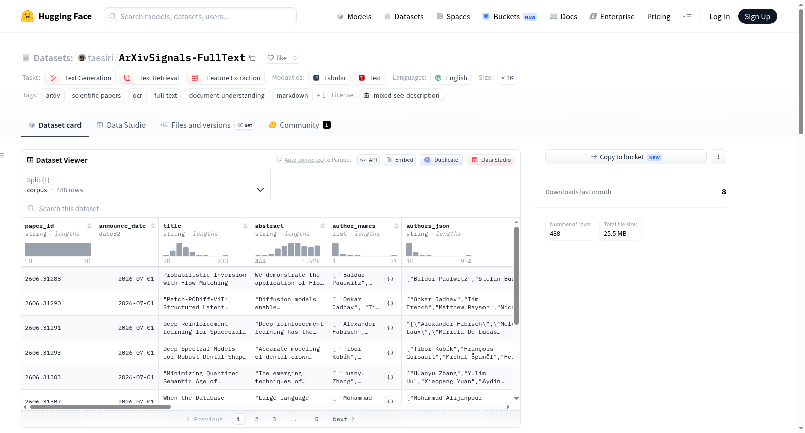Select the Text Retrieval task tag
This screenshot has height=433, width=805.
coord(151,78)
